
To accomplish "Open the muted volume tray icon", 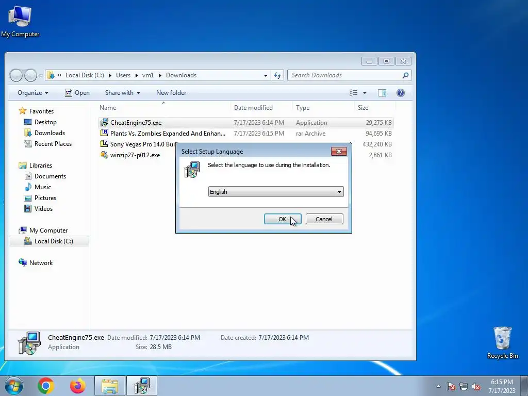I will (x=476, y=386).
